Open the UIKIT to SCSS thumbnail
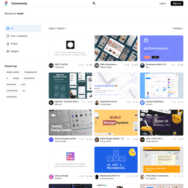188x188 pixels. click(x=70, y=48)
